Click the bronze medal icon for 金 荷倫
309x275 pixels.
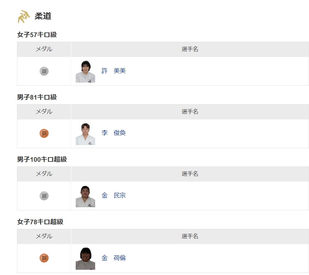pyautogui.click(x=44, y=258)
